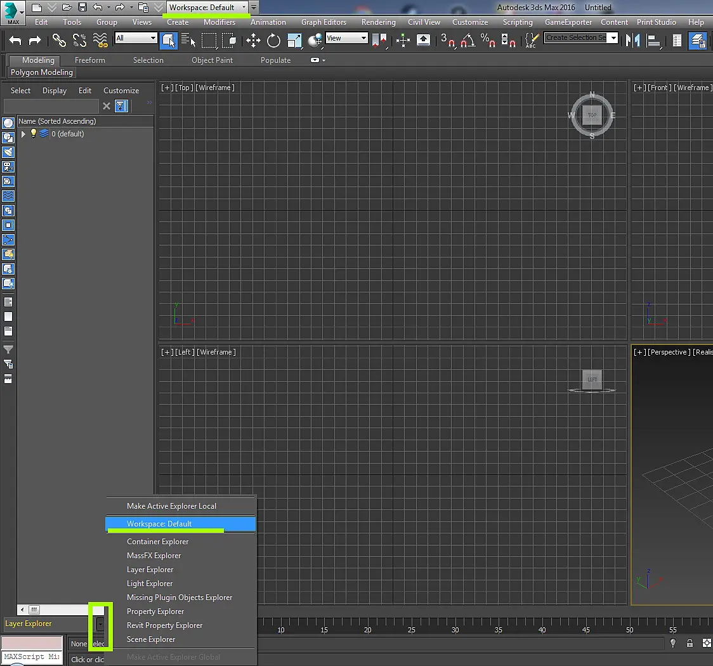Open the 3ds Max application menu button
The height and width of the screenshot is (666, 713).
click(x=13, y=13)
